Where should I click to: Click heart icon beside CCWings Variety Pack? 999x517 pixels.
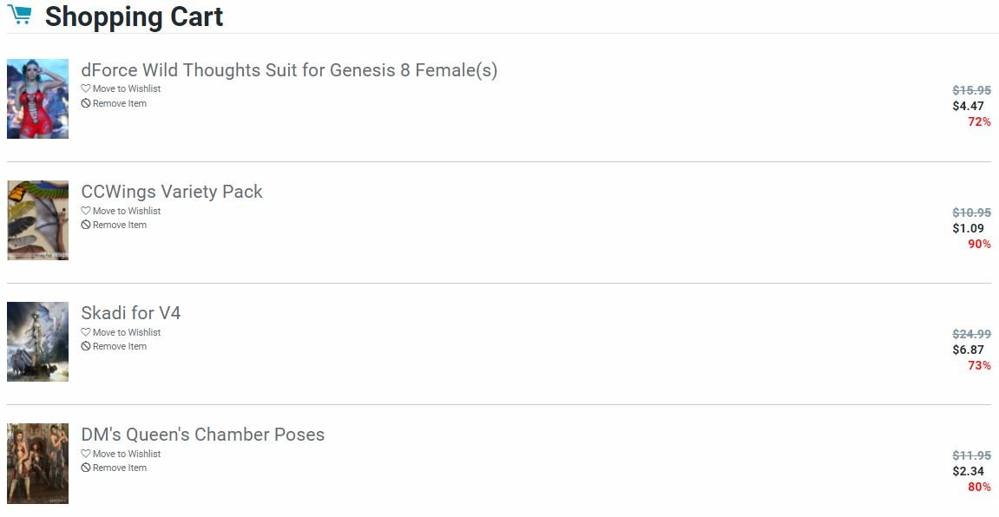86,211
